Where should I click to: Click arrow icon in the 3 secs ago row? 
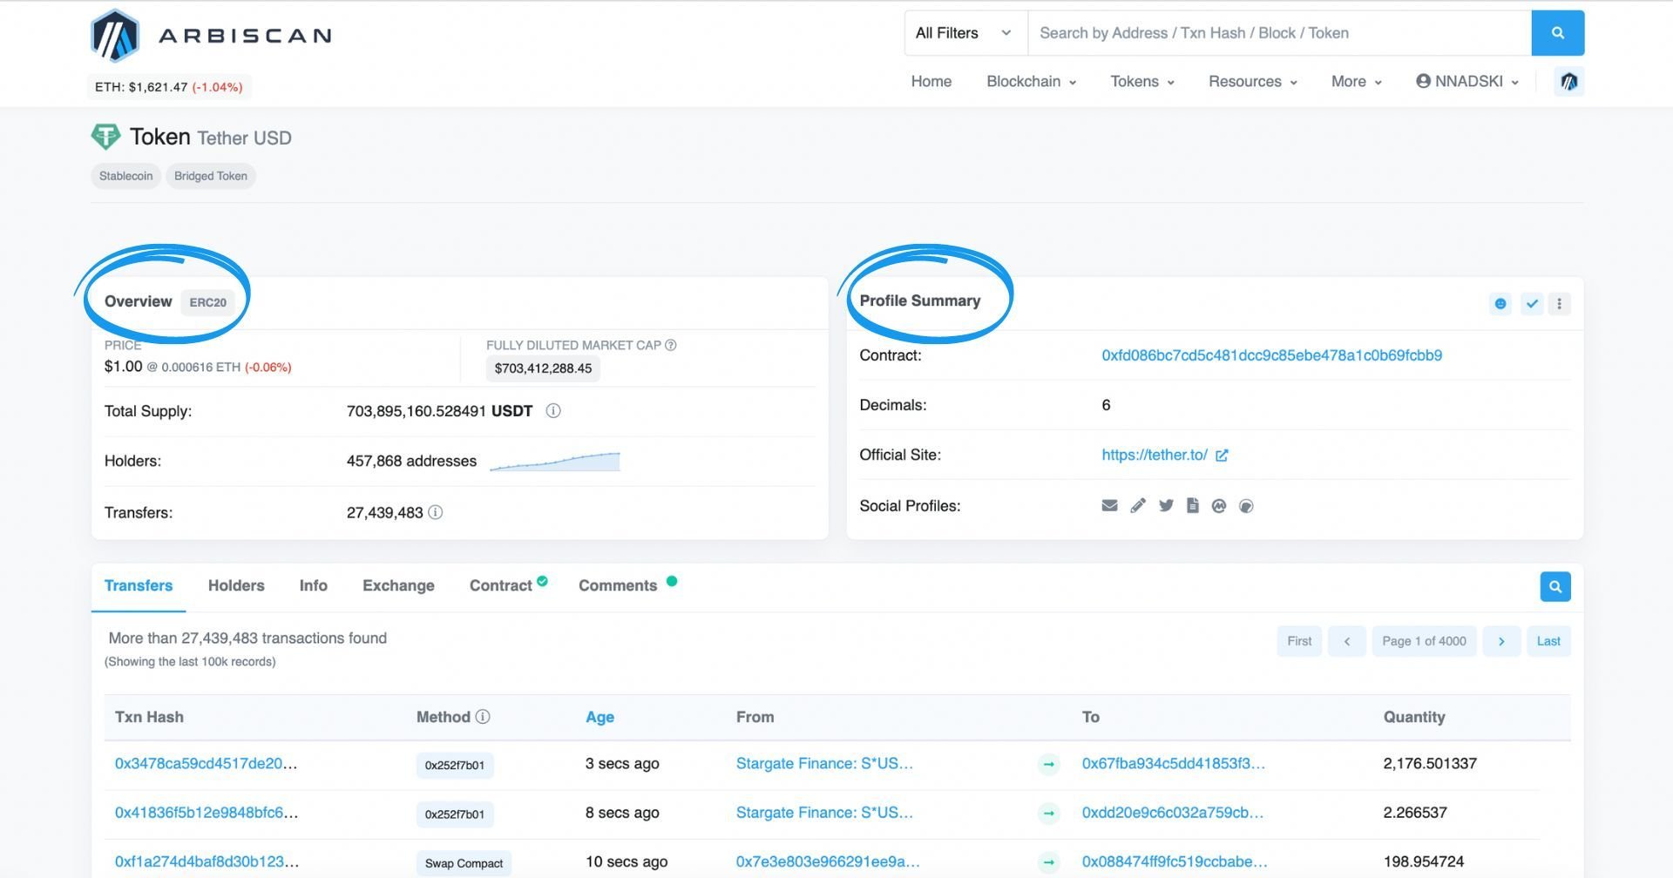1048,764
